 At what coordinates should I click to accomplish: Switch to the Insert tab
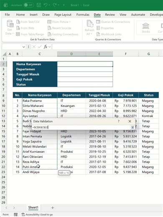click(33, 15)
